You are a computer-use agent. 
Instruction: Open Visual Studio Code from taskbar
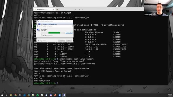24,95
